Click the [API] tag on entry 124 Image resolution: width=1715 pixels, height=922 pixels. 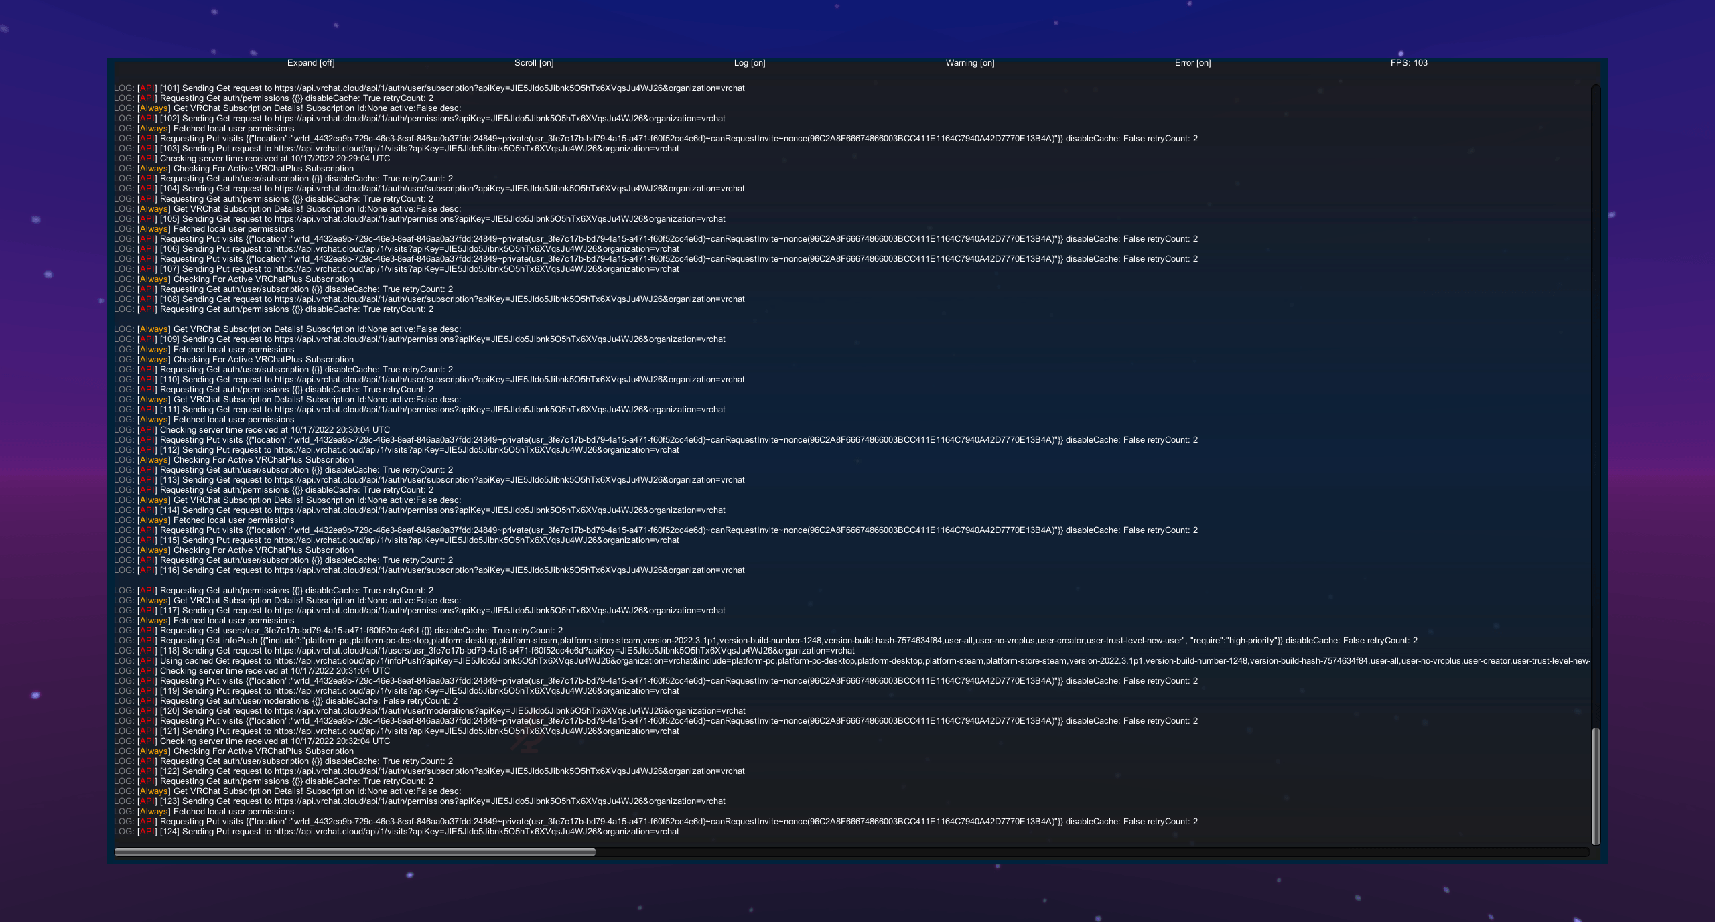pyautogui.click(x=146, y=831)
